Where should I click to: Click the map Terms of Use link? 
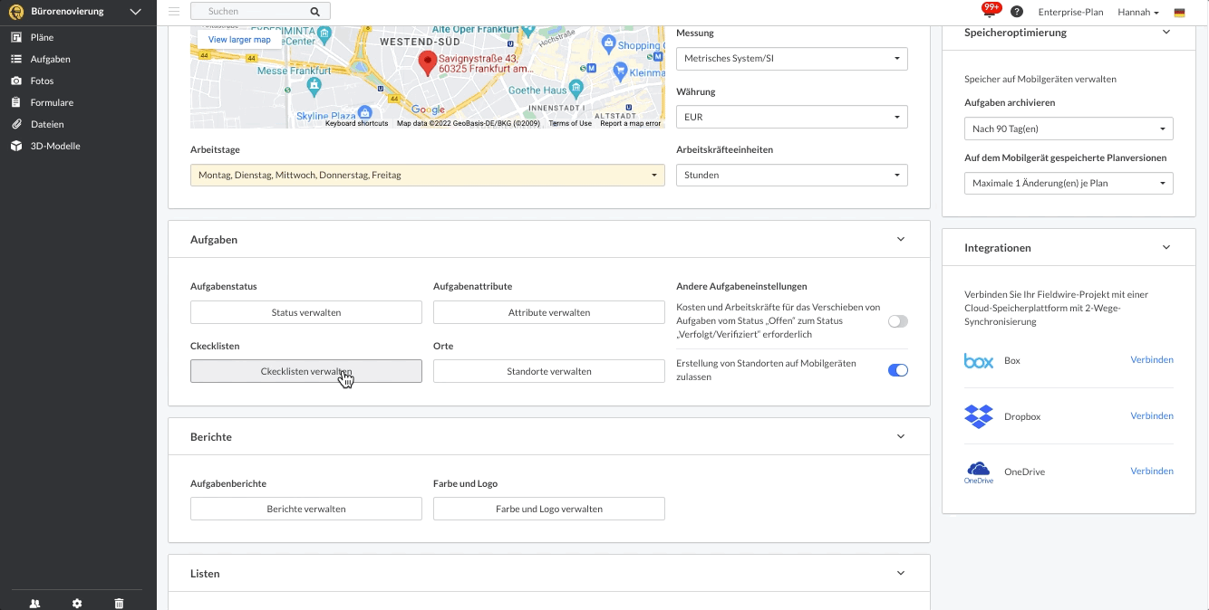pyautogui.click(x=570, y=123)
